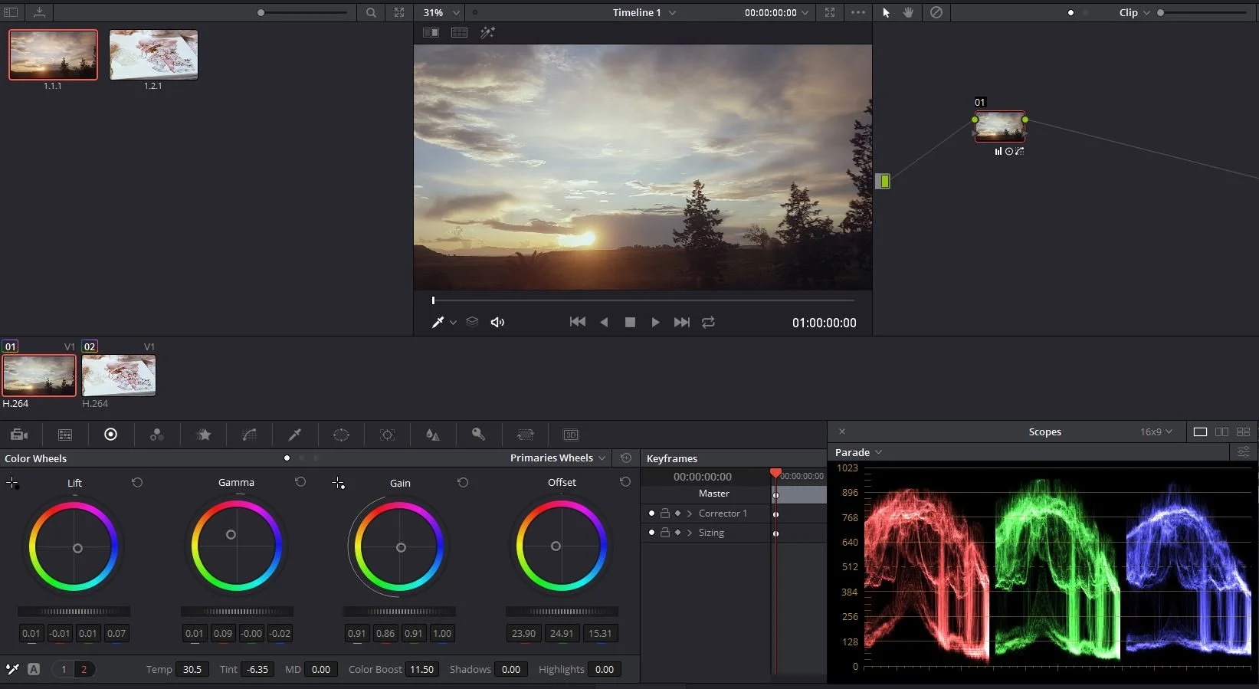Click the Auto balance A button
1259x689 pixels.
coord(34,669)
